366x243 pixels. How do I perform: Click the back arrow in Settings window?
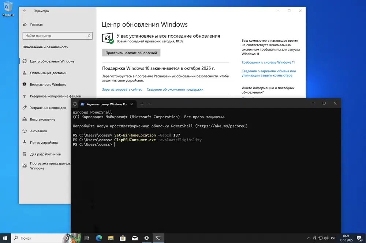(25, 11)
